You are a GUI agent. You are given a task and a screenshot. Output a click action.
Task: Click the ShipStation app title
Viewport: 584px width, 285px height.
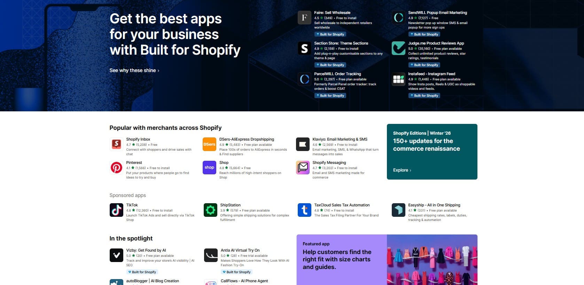pyautogui.click(x=230, y=205)
